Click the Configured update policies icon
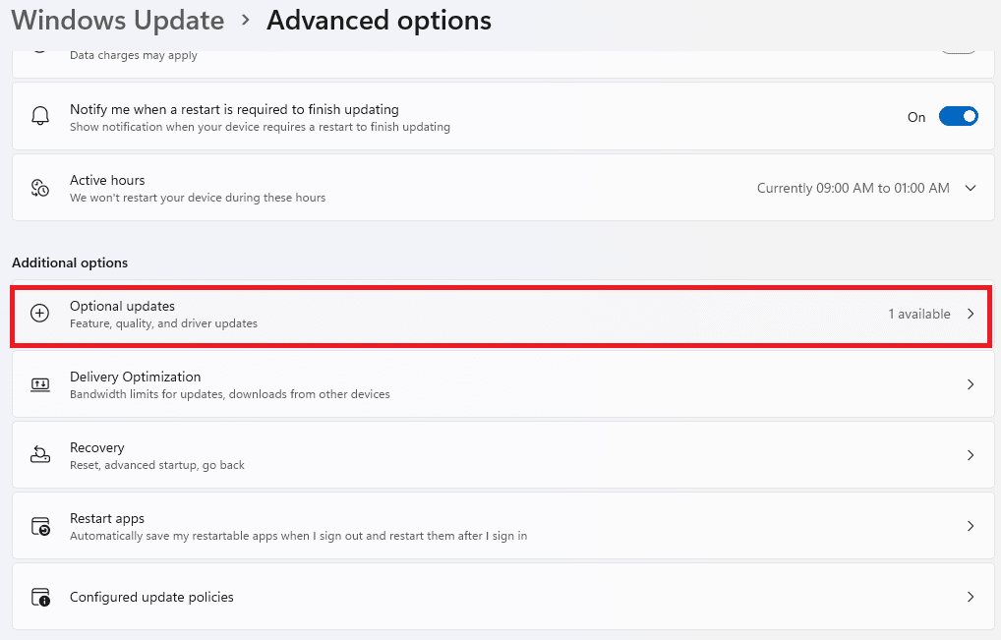The height and width of the screenshot is (640, 1001). (40, 597)
